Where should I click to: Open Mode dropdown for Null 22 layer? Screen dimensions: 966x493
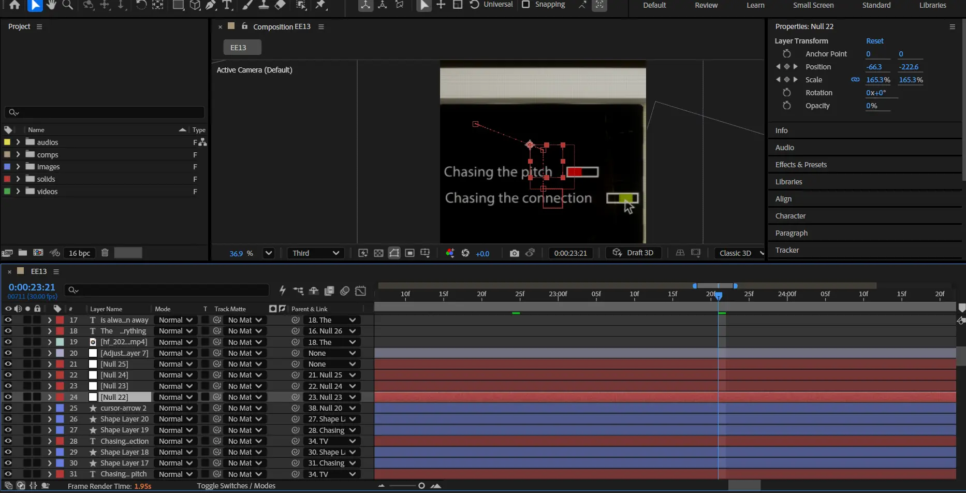pyautogui.click(x=175, y=397)
